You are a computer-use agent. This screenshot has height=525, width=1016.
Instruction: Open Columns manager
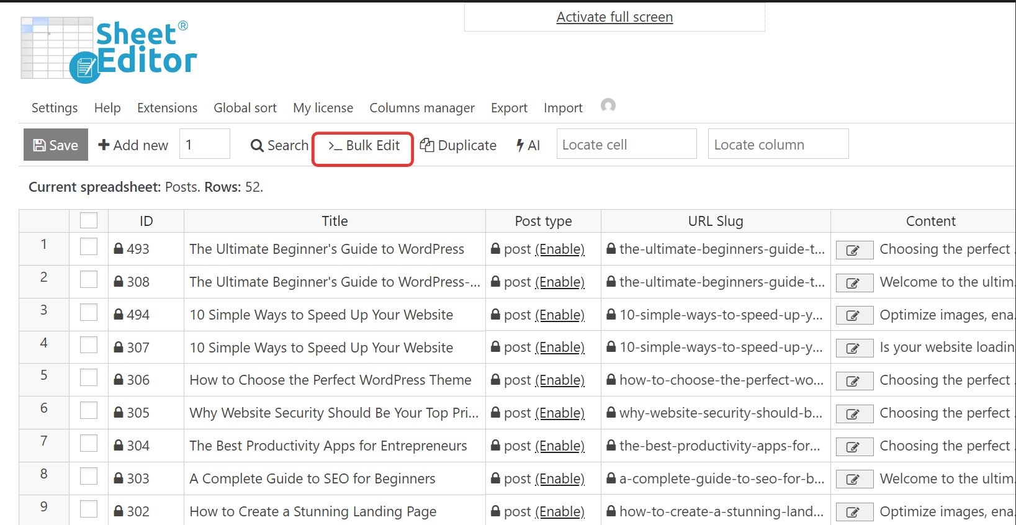click(422, 108)
